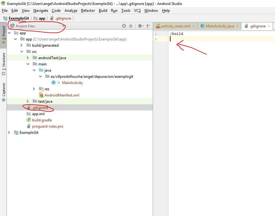Close the MainActivity.java tab
The width and height of the screenshot is (275, 216).
pos(237,26)
